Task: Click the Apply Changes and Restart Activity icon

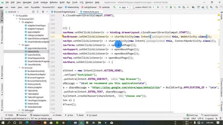Action: pos(162,7)
